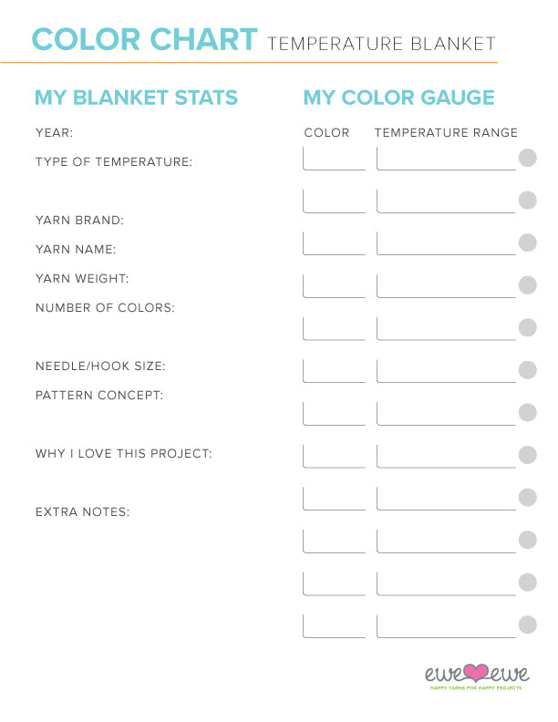Select the YARN BRAND label
The image size is (558, 722).
[x=79, y=221]
